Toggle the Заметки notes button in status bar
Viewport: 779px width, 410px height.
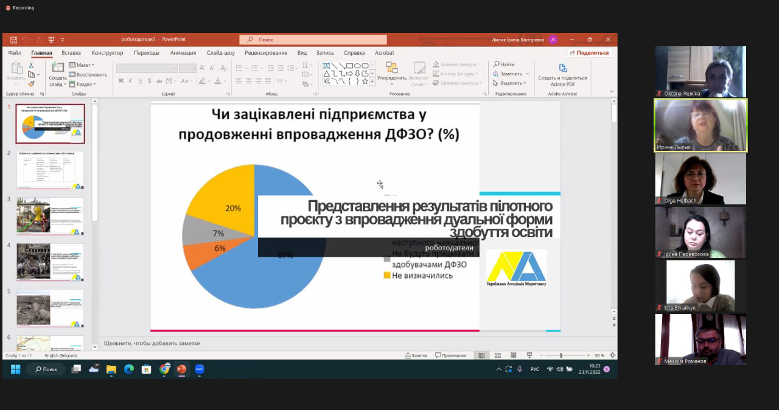[x=416, y=355]
